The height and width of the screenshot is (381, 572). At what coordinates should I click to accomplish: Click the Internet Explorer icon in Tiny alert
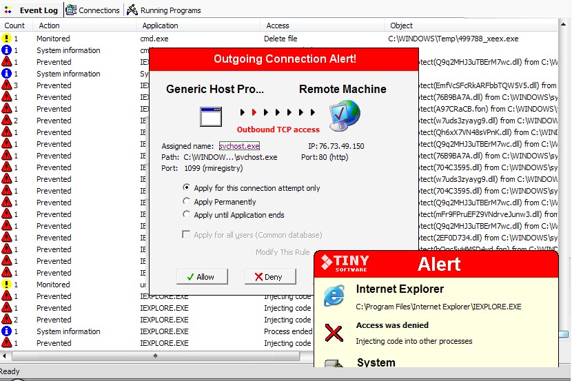(x=334, y=296)
